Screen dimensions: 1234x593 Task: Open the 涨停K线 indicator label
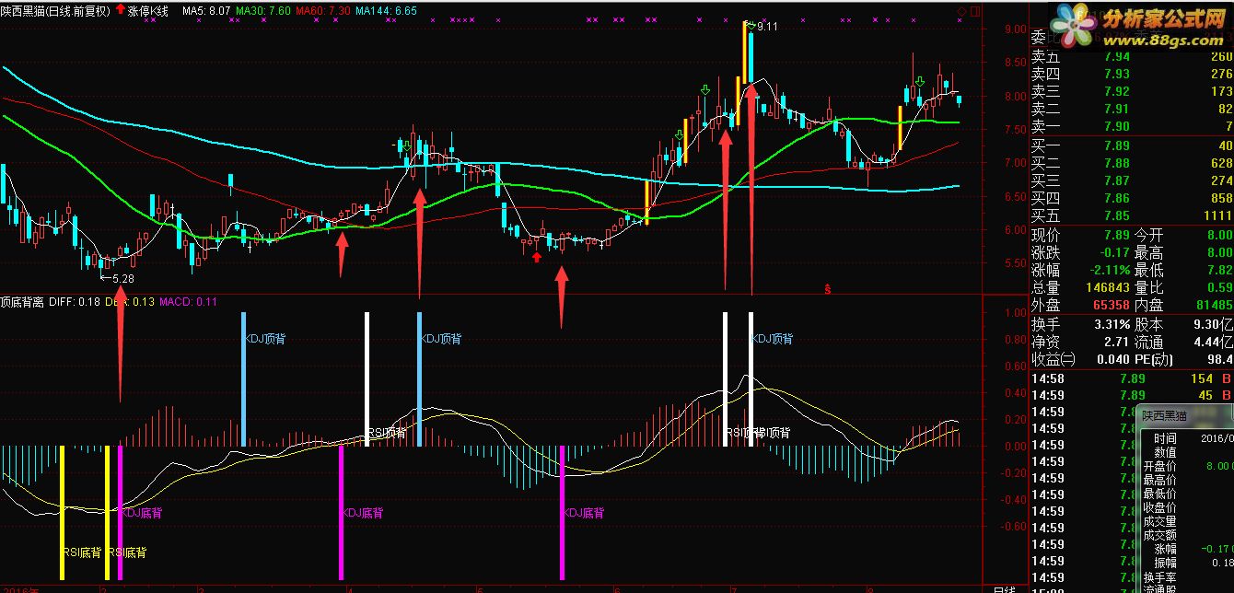[x=148, y=11]
